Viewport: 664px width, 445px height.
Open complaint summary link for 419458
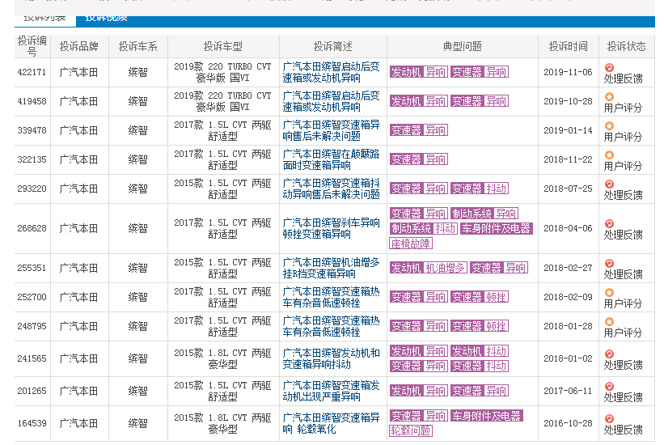tap(331, 102)
